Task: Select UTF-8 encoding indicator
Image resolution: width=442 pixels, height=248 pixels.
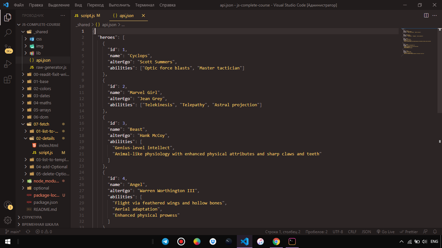Action: (338, 232)
